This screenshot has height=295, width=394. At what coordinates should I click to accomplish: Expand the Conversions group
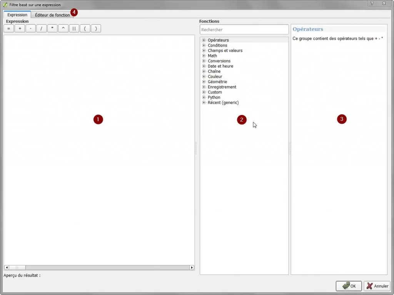(204, 61)
